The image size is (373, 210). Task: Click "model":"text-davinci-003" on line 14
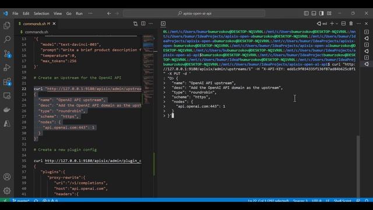click(x=70, y=44)
